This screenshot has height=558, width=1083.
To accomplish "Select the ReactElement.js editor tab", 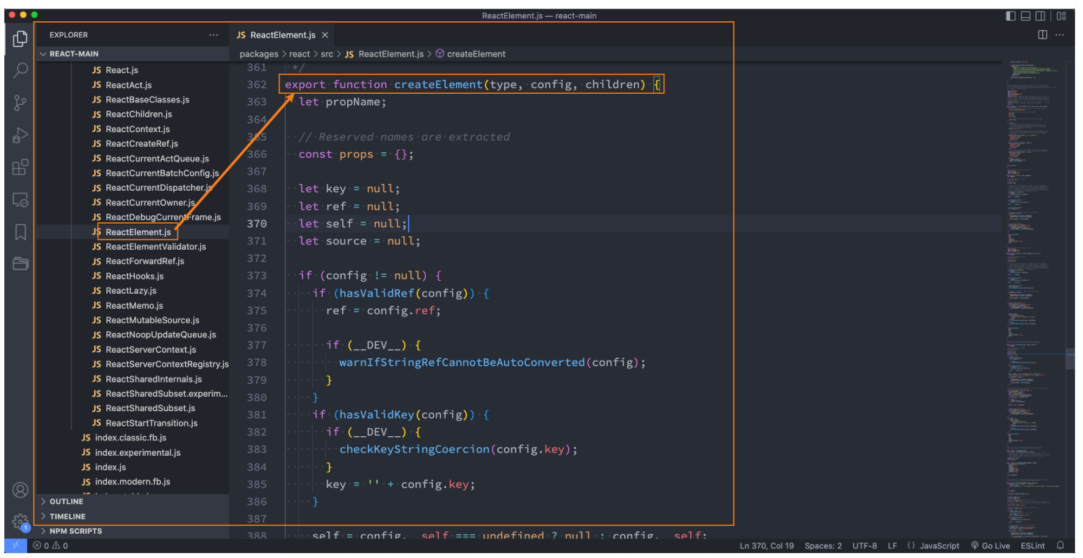I will tap(283, 35).
